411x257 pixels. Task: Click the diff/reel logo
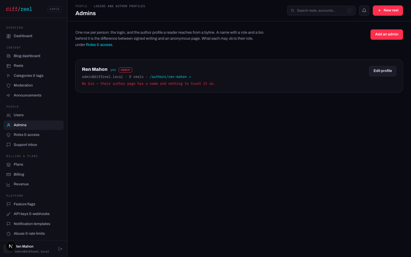[19, 9]
